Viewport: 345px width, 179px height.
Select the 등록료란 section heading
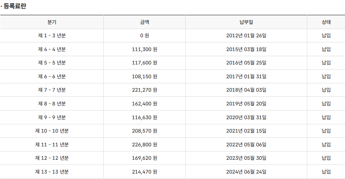tap(15, 6)
